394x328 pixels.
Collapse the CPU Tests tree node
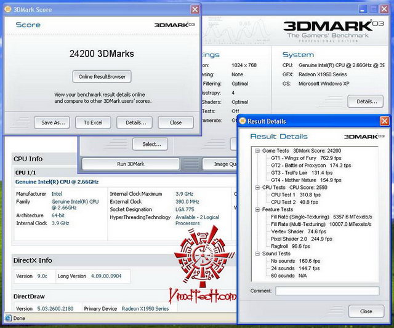[x=257, y=187]
